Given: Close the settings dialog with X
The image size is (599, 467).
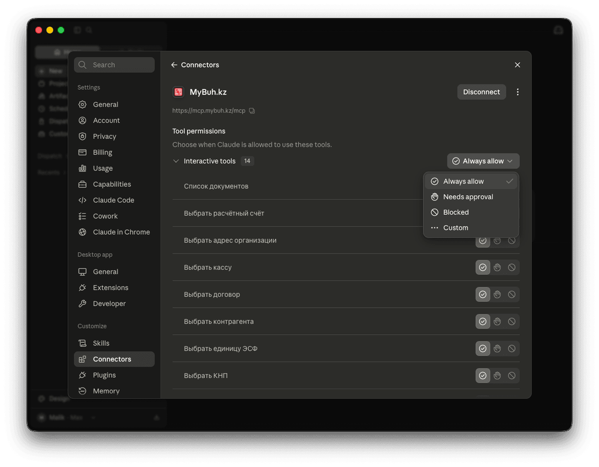Looking at the screenshot, I should 518,65.
